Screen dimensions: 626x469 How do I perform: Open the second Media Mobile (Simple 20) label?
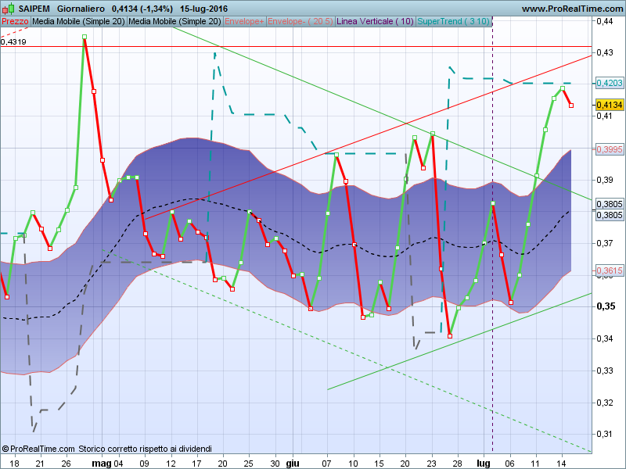tap(174, 21)
